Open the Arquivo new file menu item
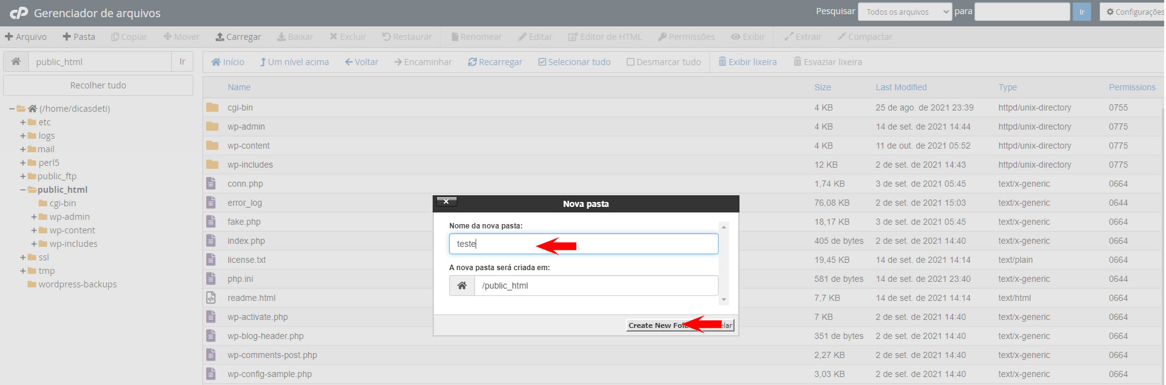 click(26, 37)
